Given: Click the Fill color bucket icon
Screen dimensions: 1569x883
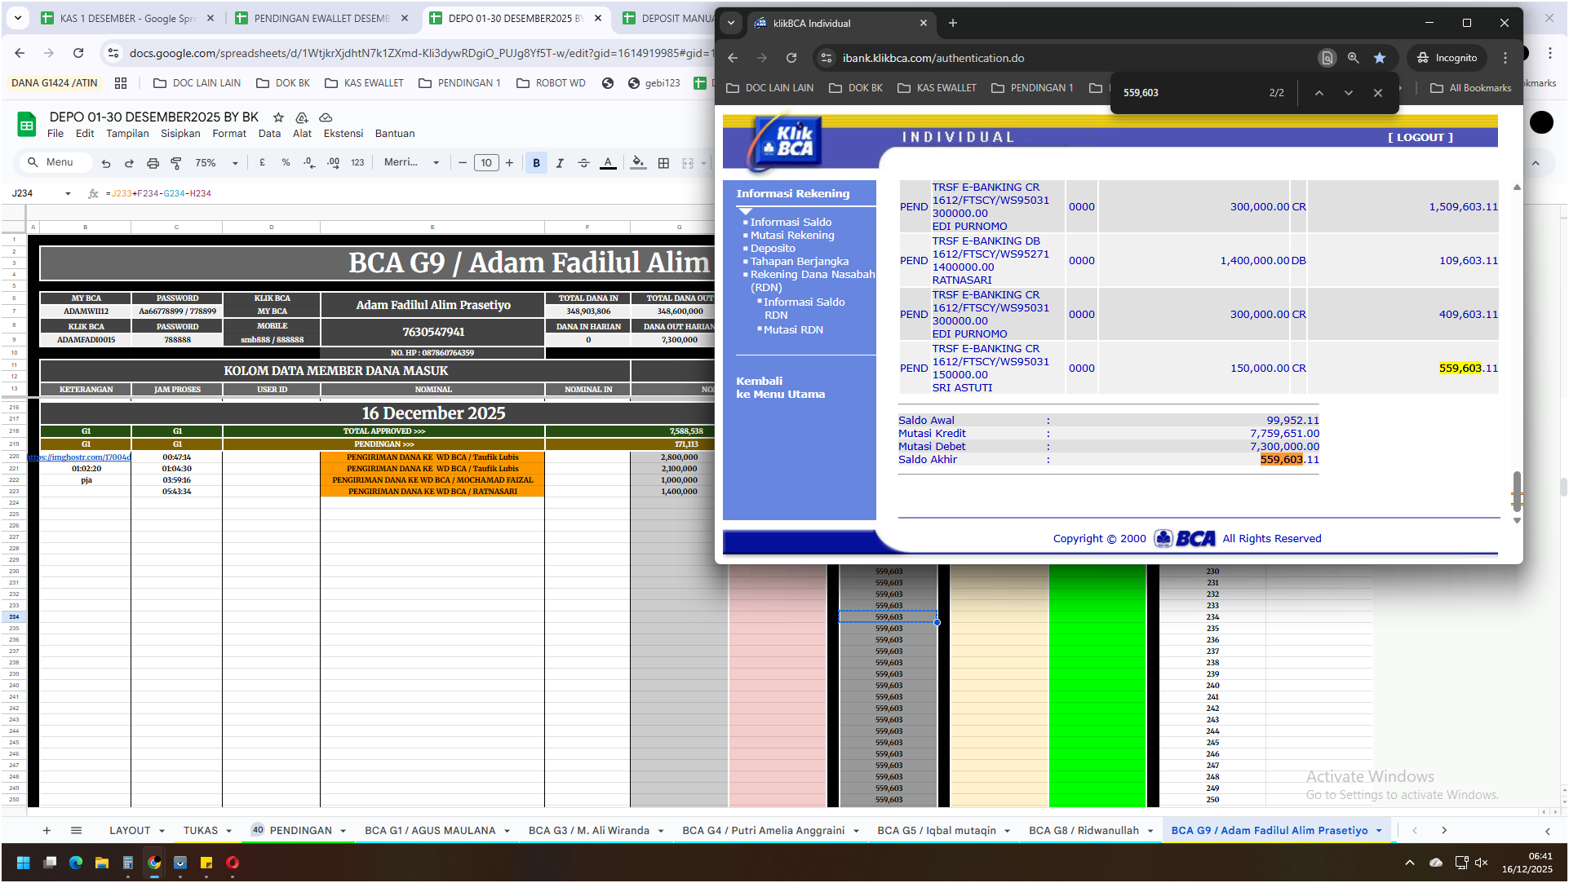Looking at the screenshot, I should pyautogui.click(x=638, y=163).
